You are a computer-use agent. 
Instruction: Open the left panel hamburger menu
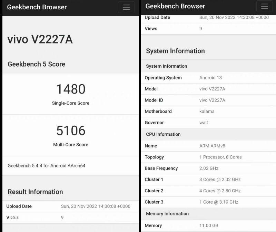(x=126, y=7)
